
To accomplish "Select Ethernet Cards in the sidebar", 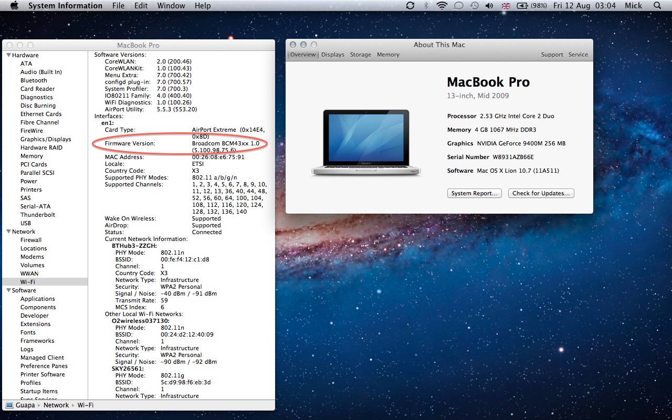I will (x=41, y=114).
